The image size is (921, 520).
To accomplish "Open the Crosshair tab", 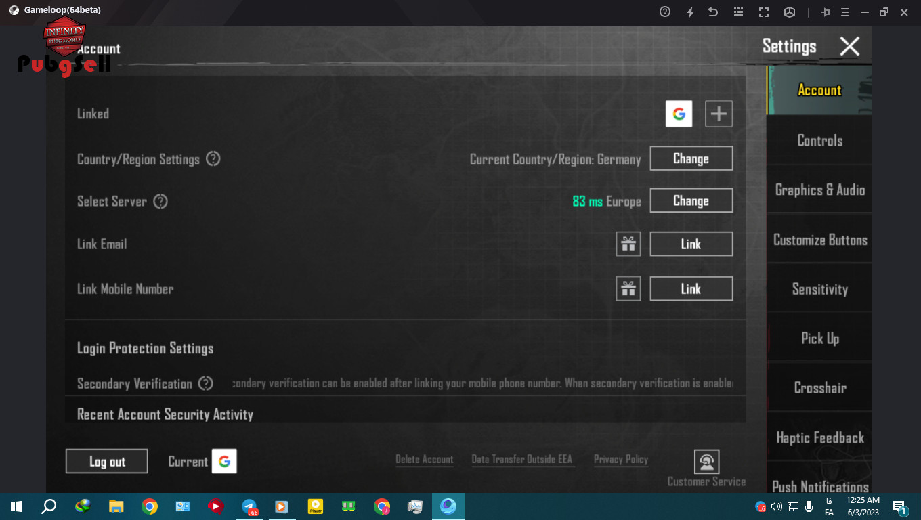I will click(819, 387).
